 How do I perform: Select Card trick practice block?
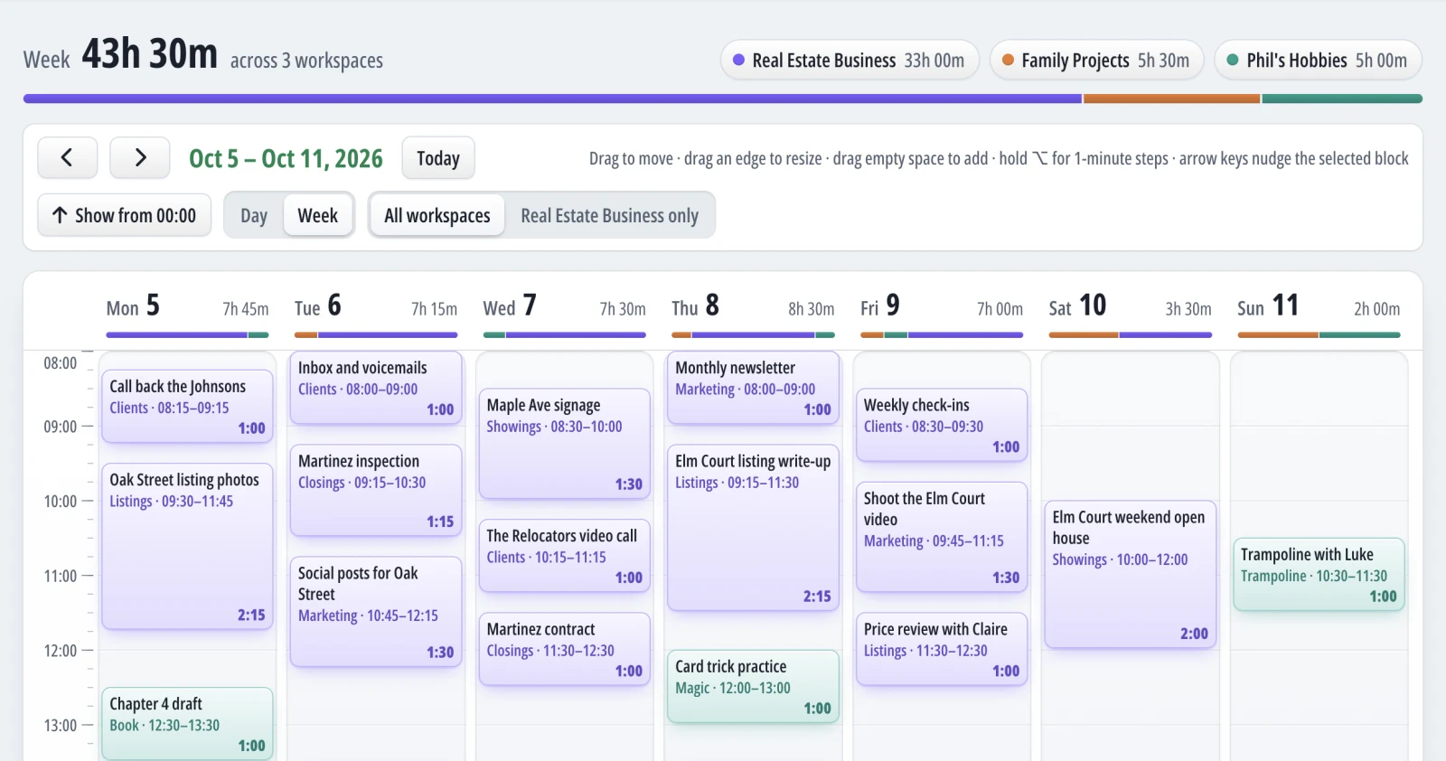point(753,687)
